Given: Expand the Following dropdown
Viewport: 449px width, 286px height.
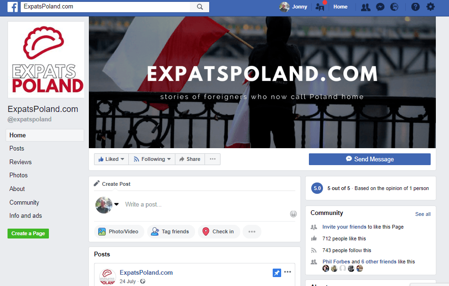Looking at the screenshot, I should point(152,159).
